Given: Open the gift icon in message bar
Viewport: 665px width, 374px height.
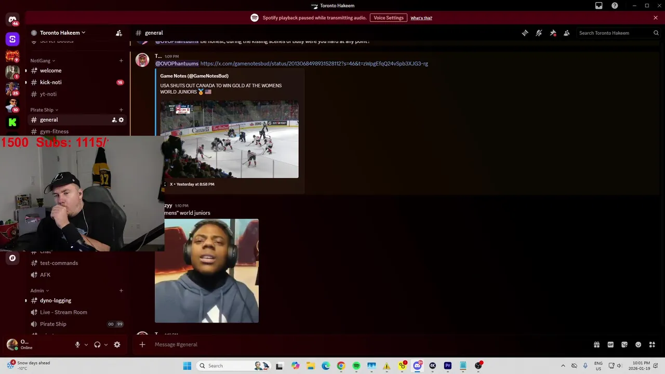Looking at the screenshot, I should [x=597, y=344].
